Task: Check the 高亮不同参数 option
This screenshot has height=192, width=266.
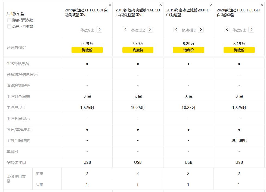Action: pos(10,27)
